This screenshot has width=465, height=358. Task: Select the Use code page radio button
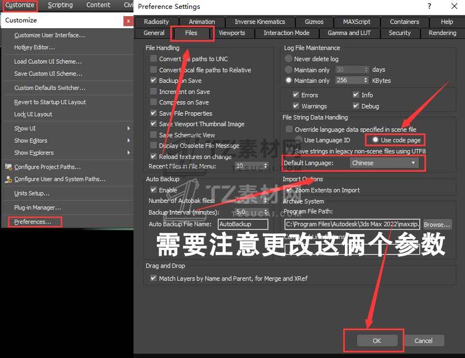[375, 140]
